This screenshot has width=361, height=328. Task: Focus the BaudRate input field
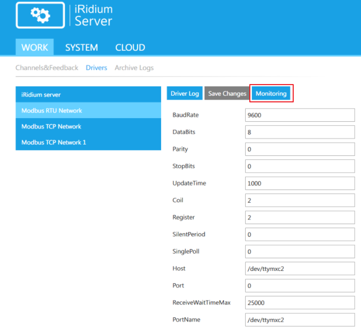[299, 115]
